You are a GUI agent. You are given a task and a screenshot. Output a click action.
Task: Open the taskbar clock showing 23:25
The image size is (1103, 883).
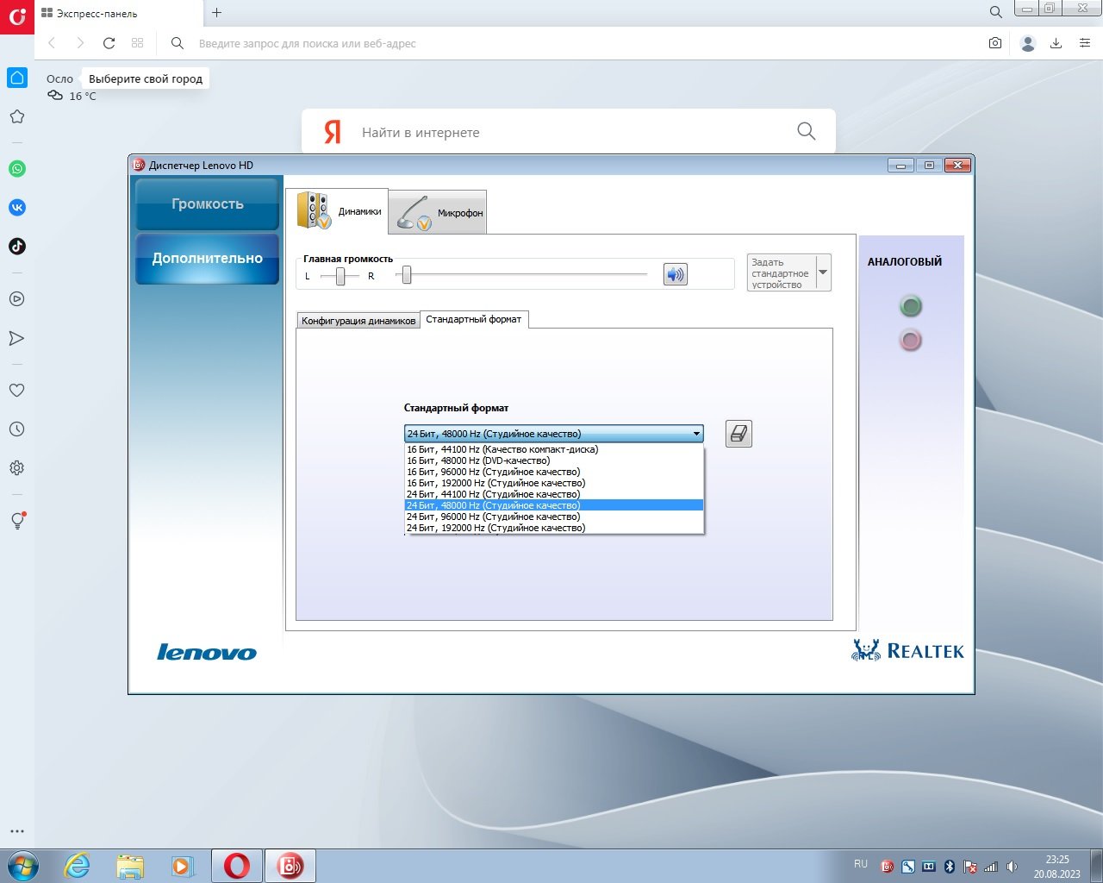click(x=1057, y=867)
